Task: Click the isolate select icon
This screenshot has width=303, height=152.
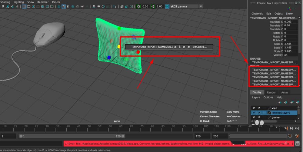Action: click(x=115, y=6)
